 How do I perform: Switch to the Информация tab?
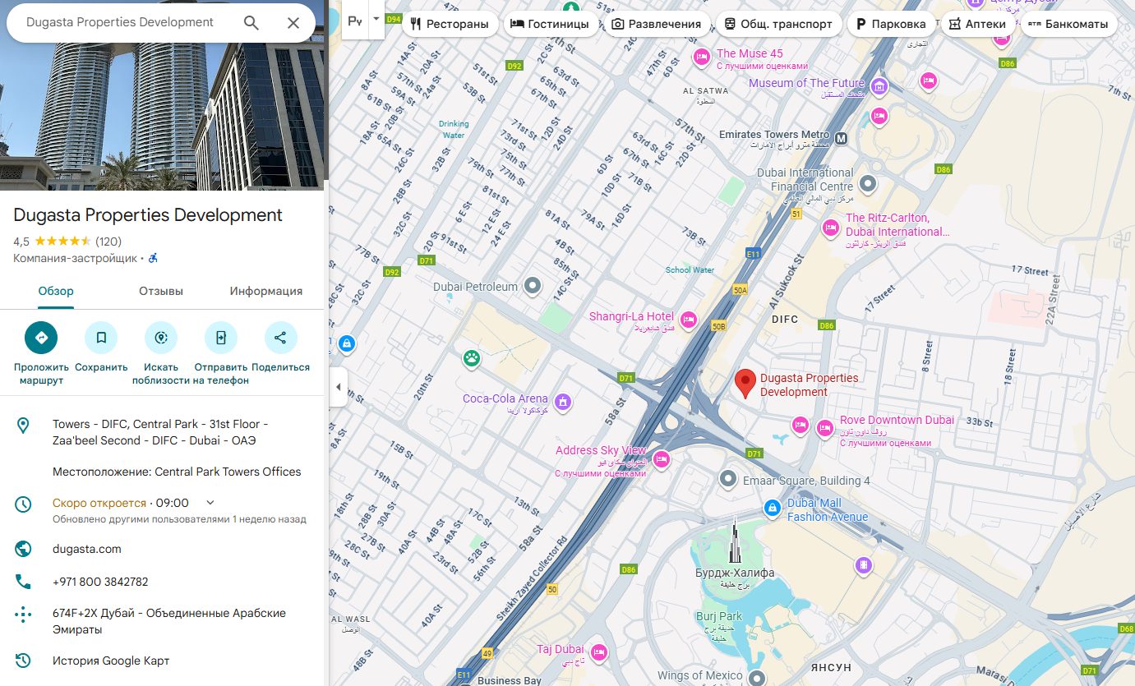click(266, 291)
